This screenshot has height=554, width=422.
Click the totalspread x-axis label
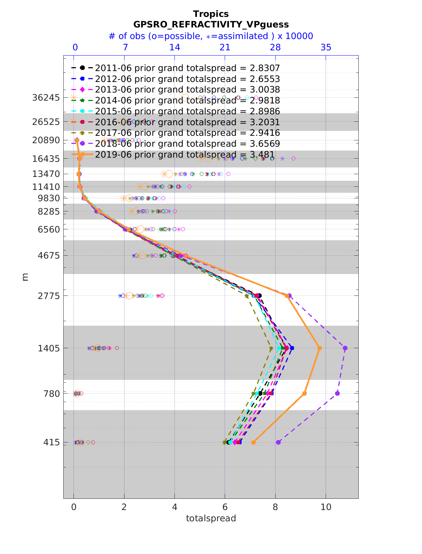tap(211, 518)
